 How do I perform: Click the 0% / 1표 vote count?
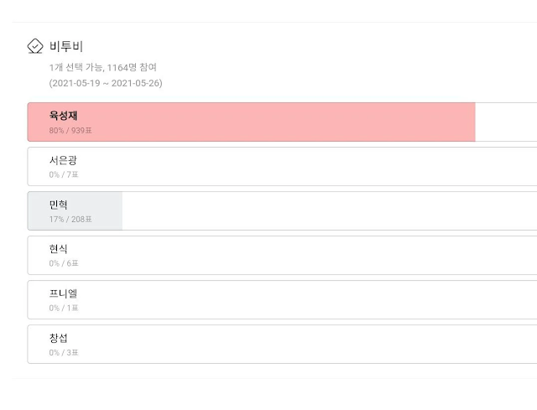point(64,308)
